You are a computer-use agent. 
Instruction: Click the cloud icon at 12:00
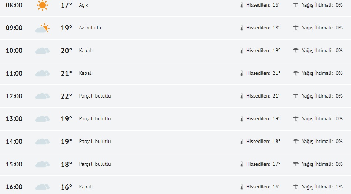43,96
